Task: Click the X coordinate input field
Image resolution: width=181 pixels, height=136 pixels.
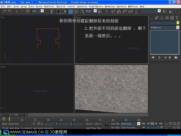Action: click(49, 124)
